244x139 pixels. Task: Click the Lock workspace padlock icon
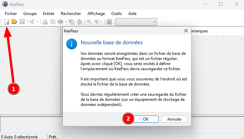tap(109, 22)
